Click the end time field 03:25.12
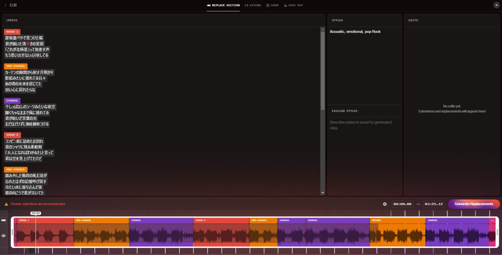Viewport: 502px width, 255px height. [434, 204]
